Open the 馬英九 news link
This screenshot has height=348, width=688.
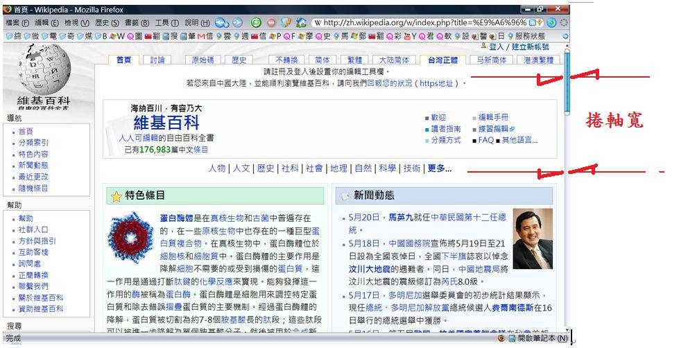tap(401, 217)
